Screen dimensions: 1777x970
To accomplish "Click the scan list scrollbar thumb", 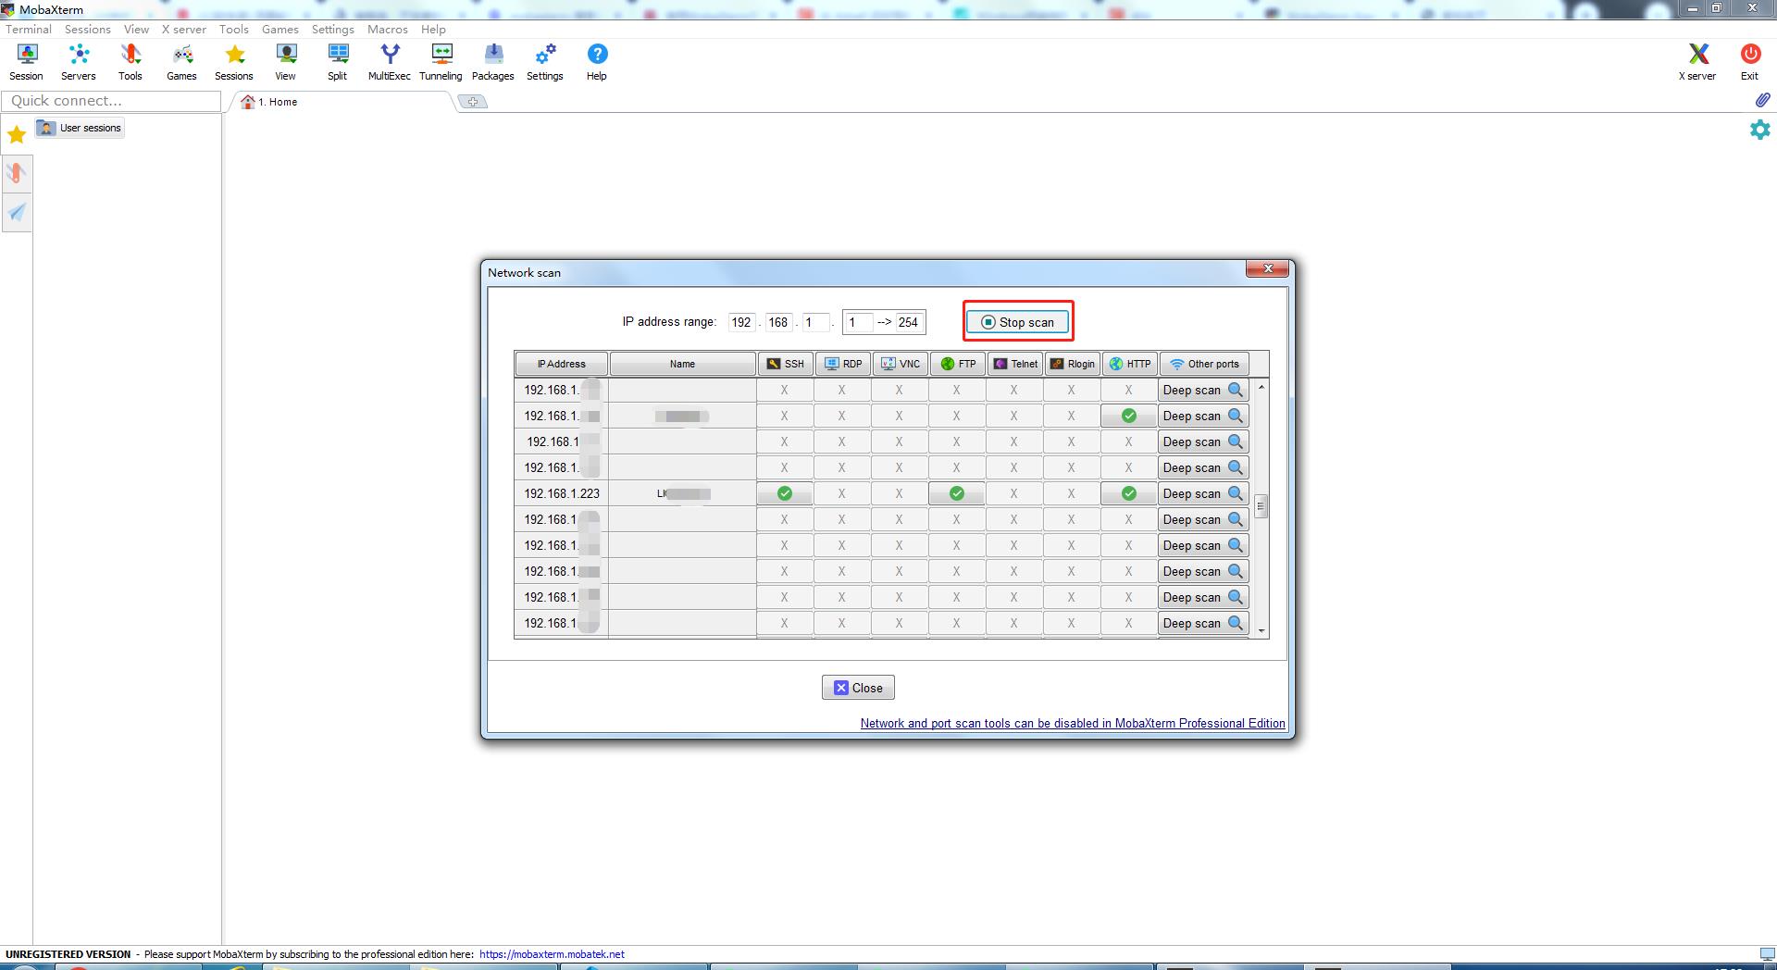I will click(1261, 506).
